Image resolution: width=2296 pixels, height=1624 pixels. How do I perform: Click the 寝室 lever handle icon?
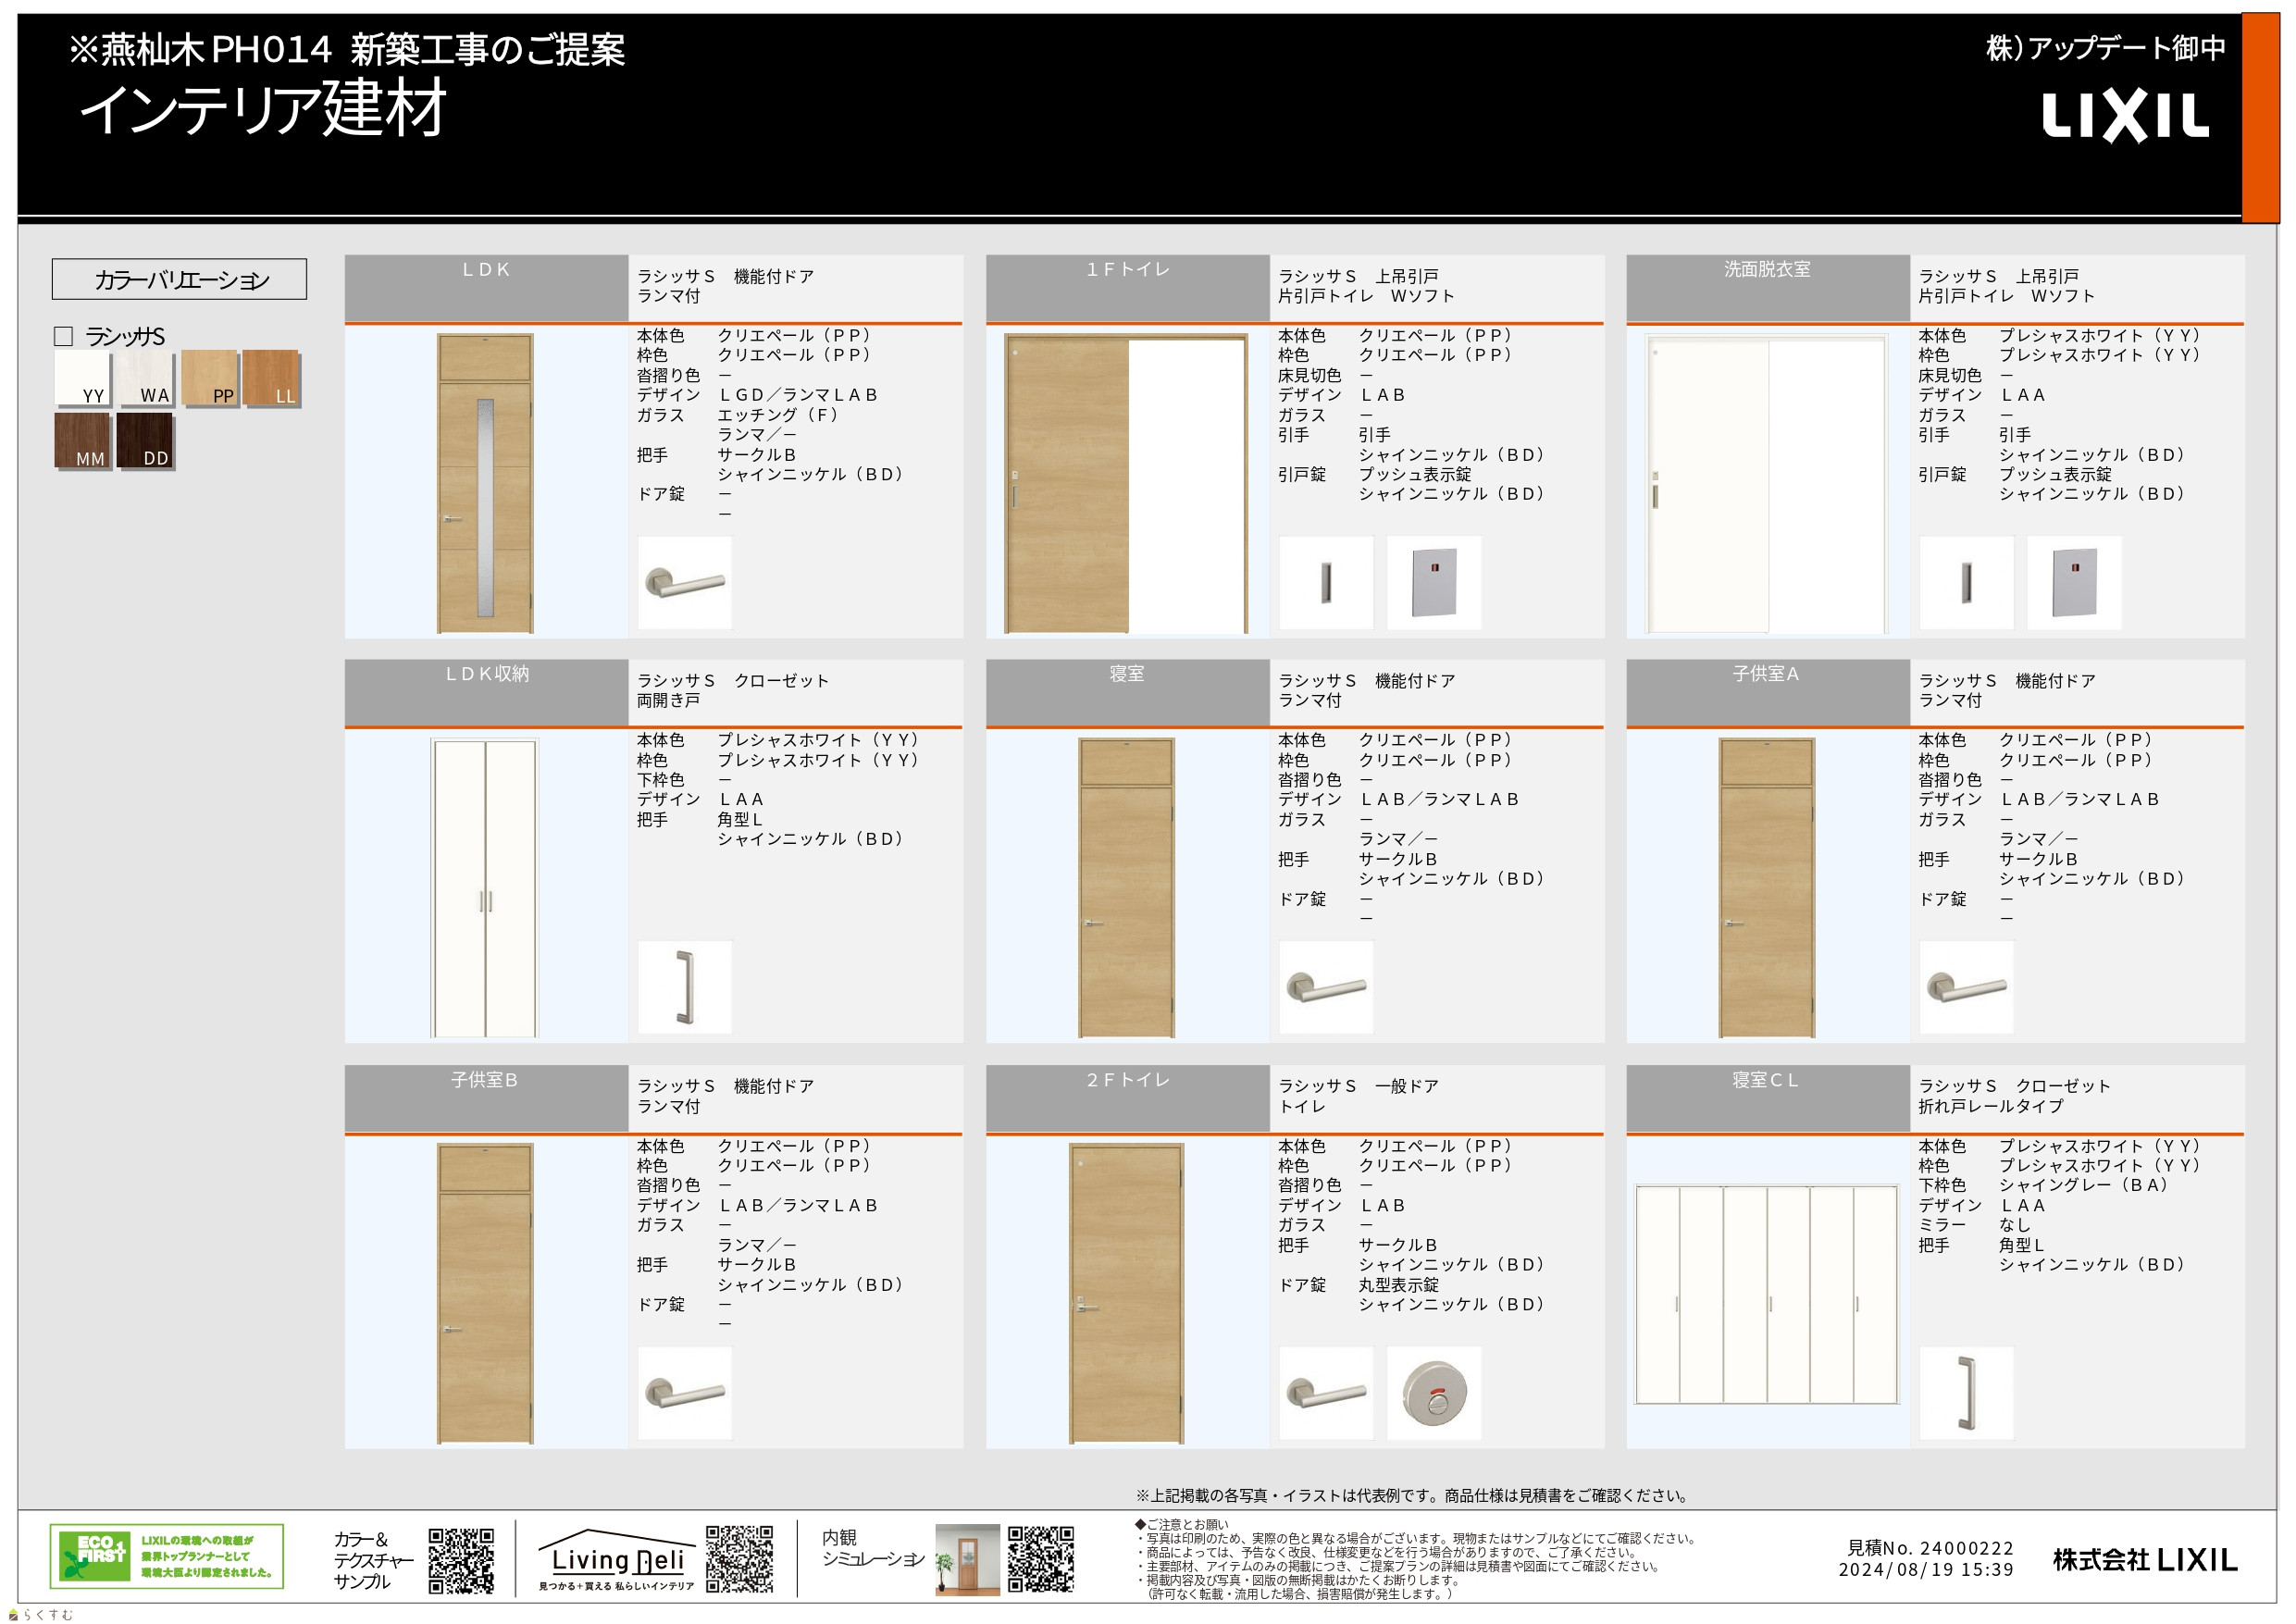coord(1326,987)
